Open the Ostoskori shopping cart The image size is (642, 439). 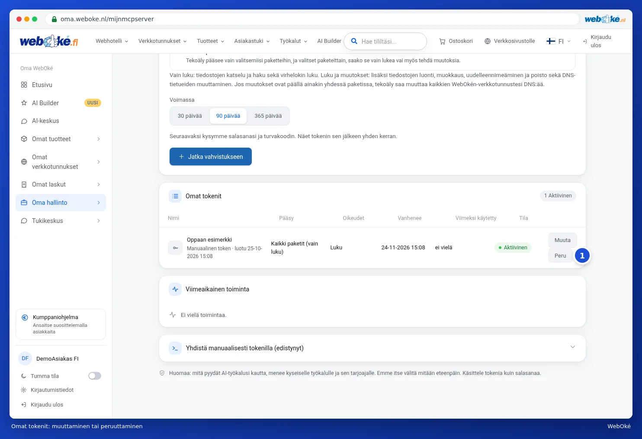coord(456,41)
